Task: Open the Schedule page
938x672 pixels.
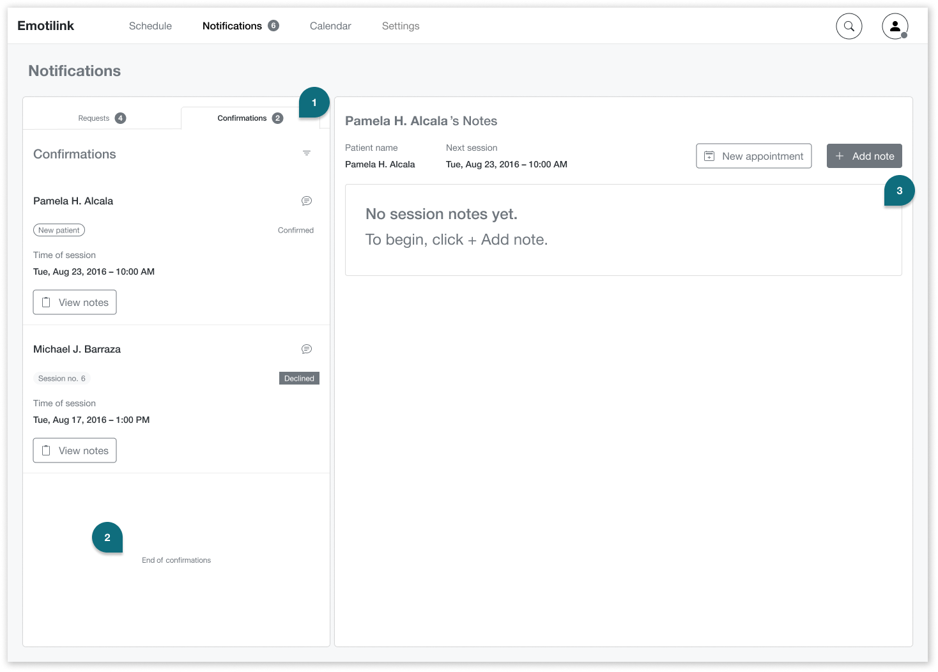Action: [150, 26]
